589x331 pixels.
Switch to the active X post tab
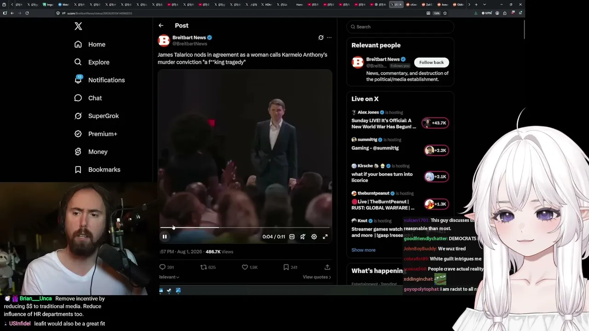(396, 5)
